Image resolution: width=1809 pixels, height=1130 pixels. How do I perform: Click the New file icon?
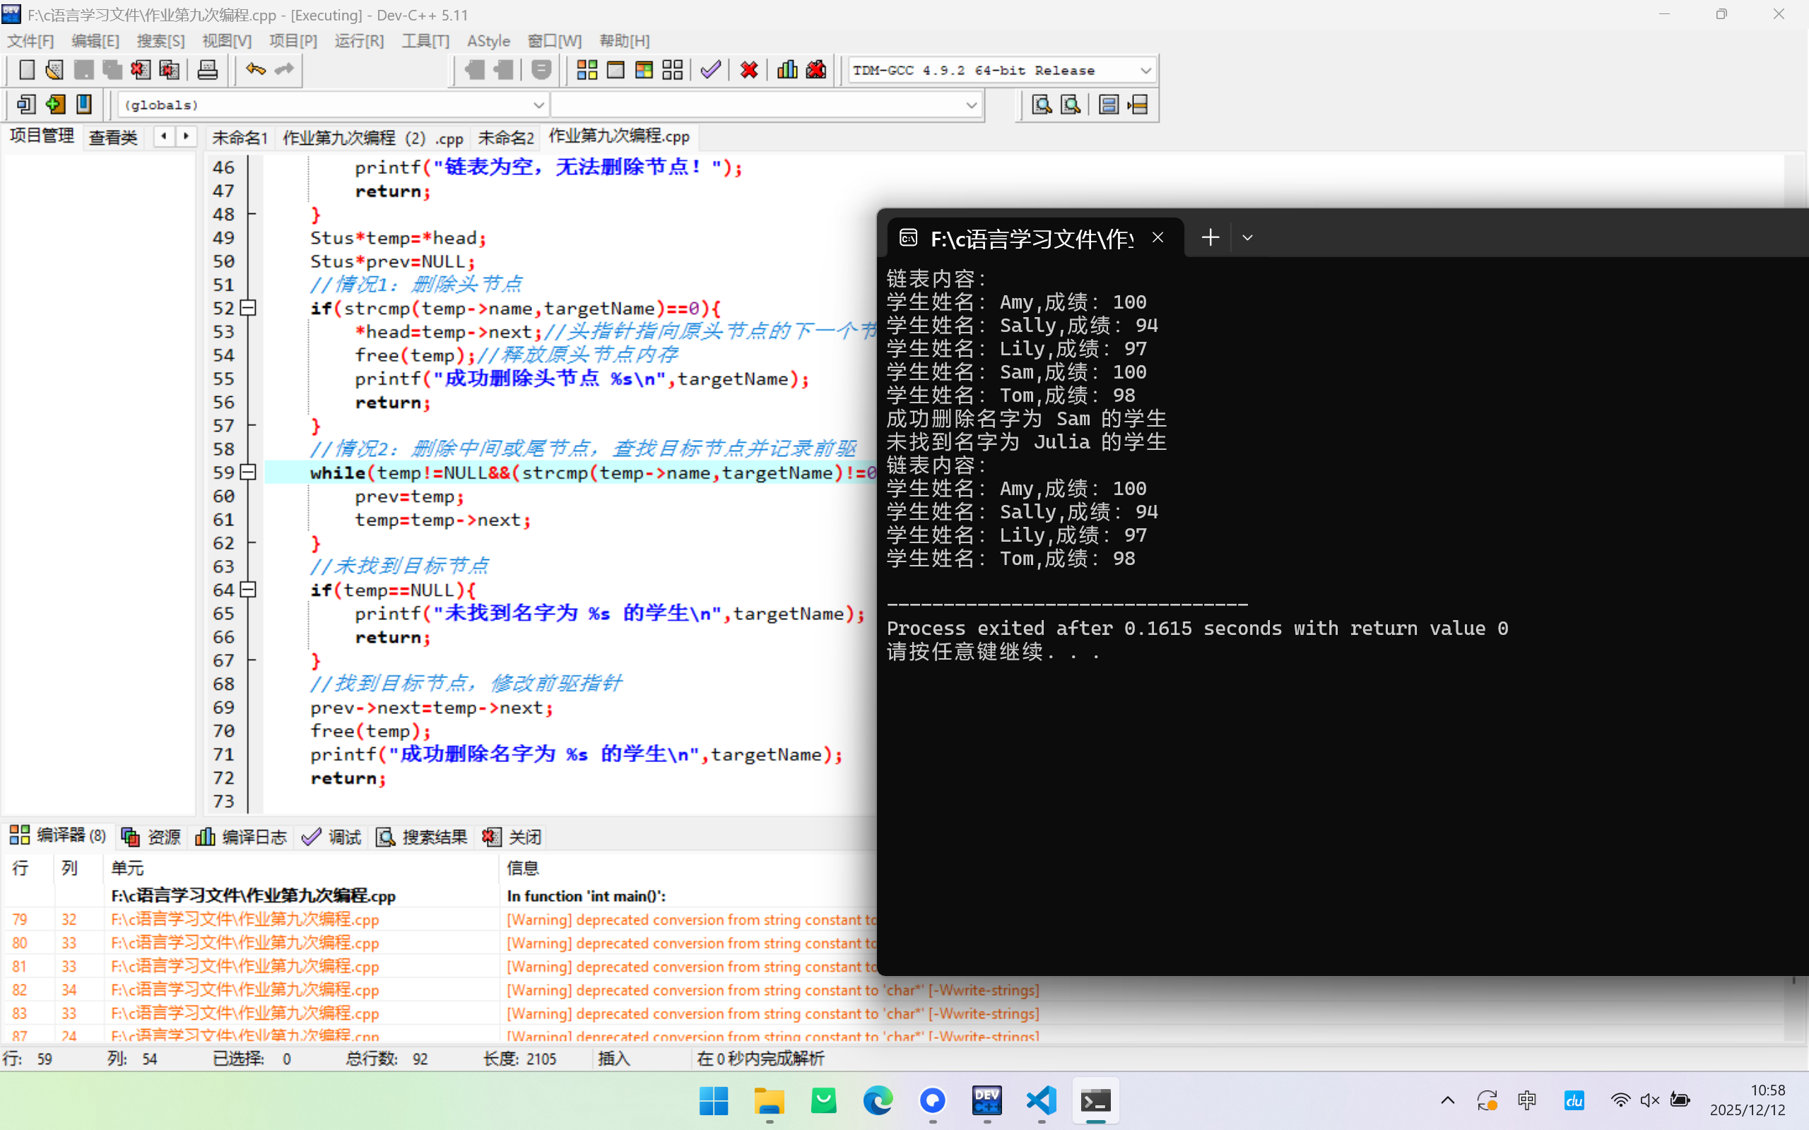(26, 70)
